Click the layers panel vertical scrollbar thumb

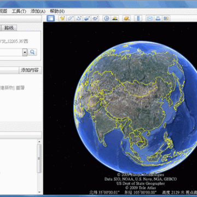(x=39, y=158)
